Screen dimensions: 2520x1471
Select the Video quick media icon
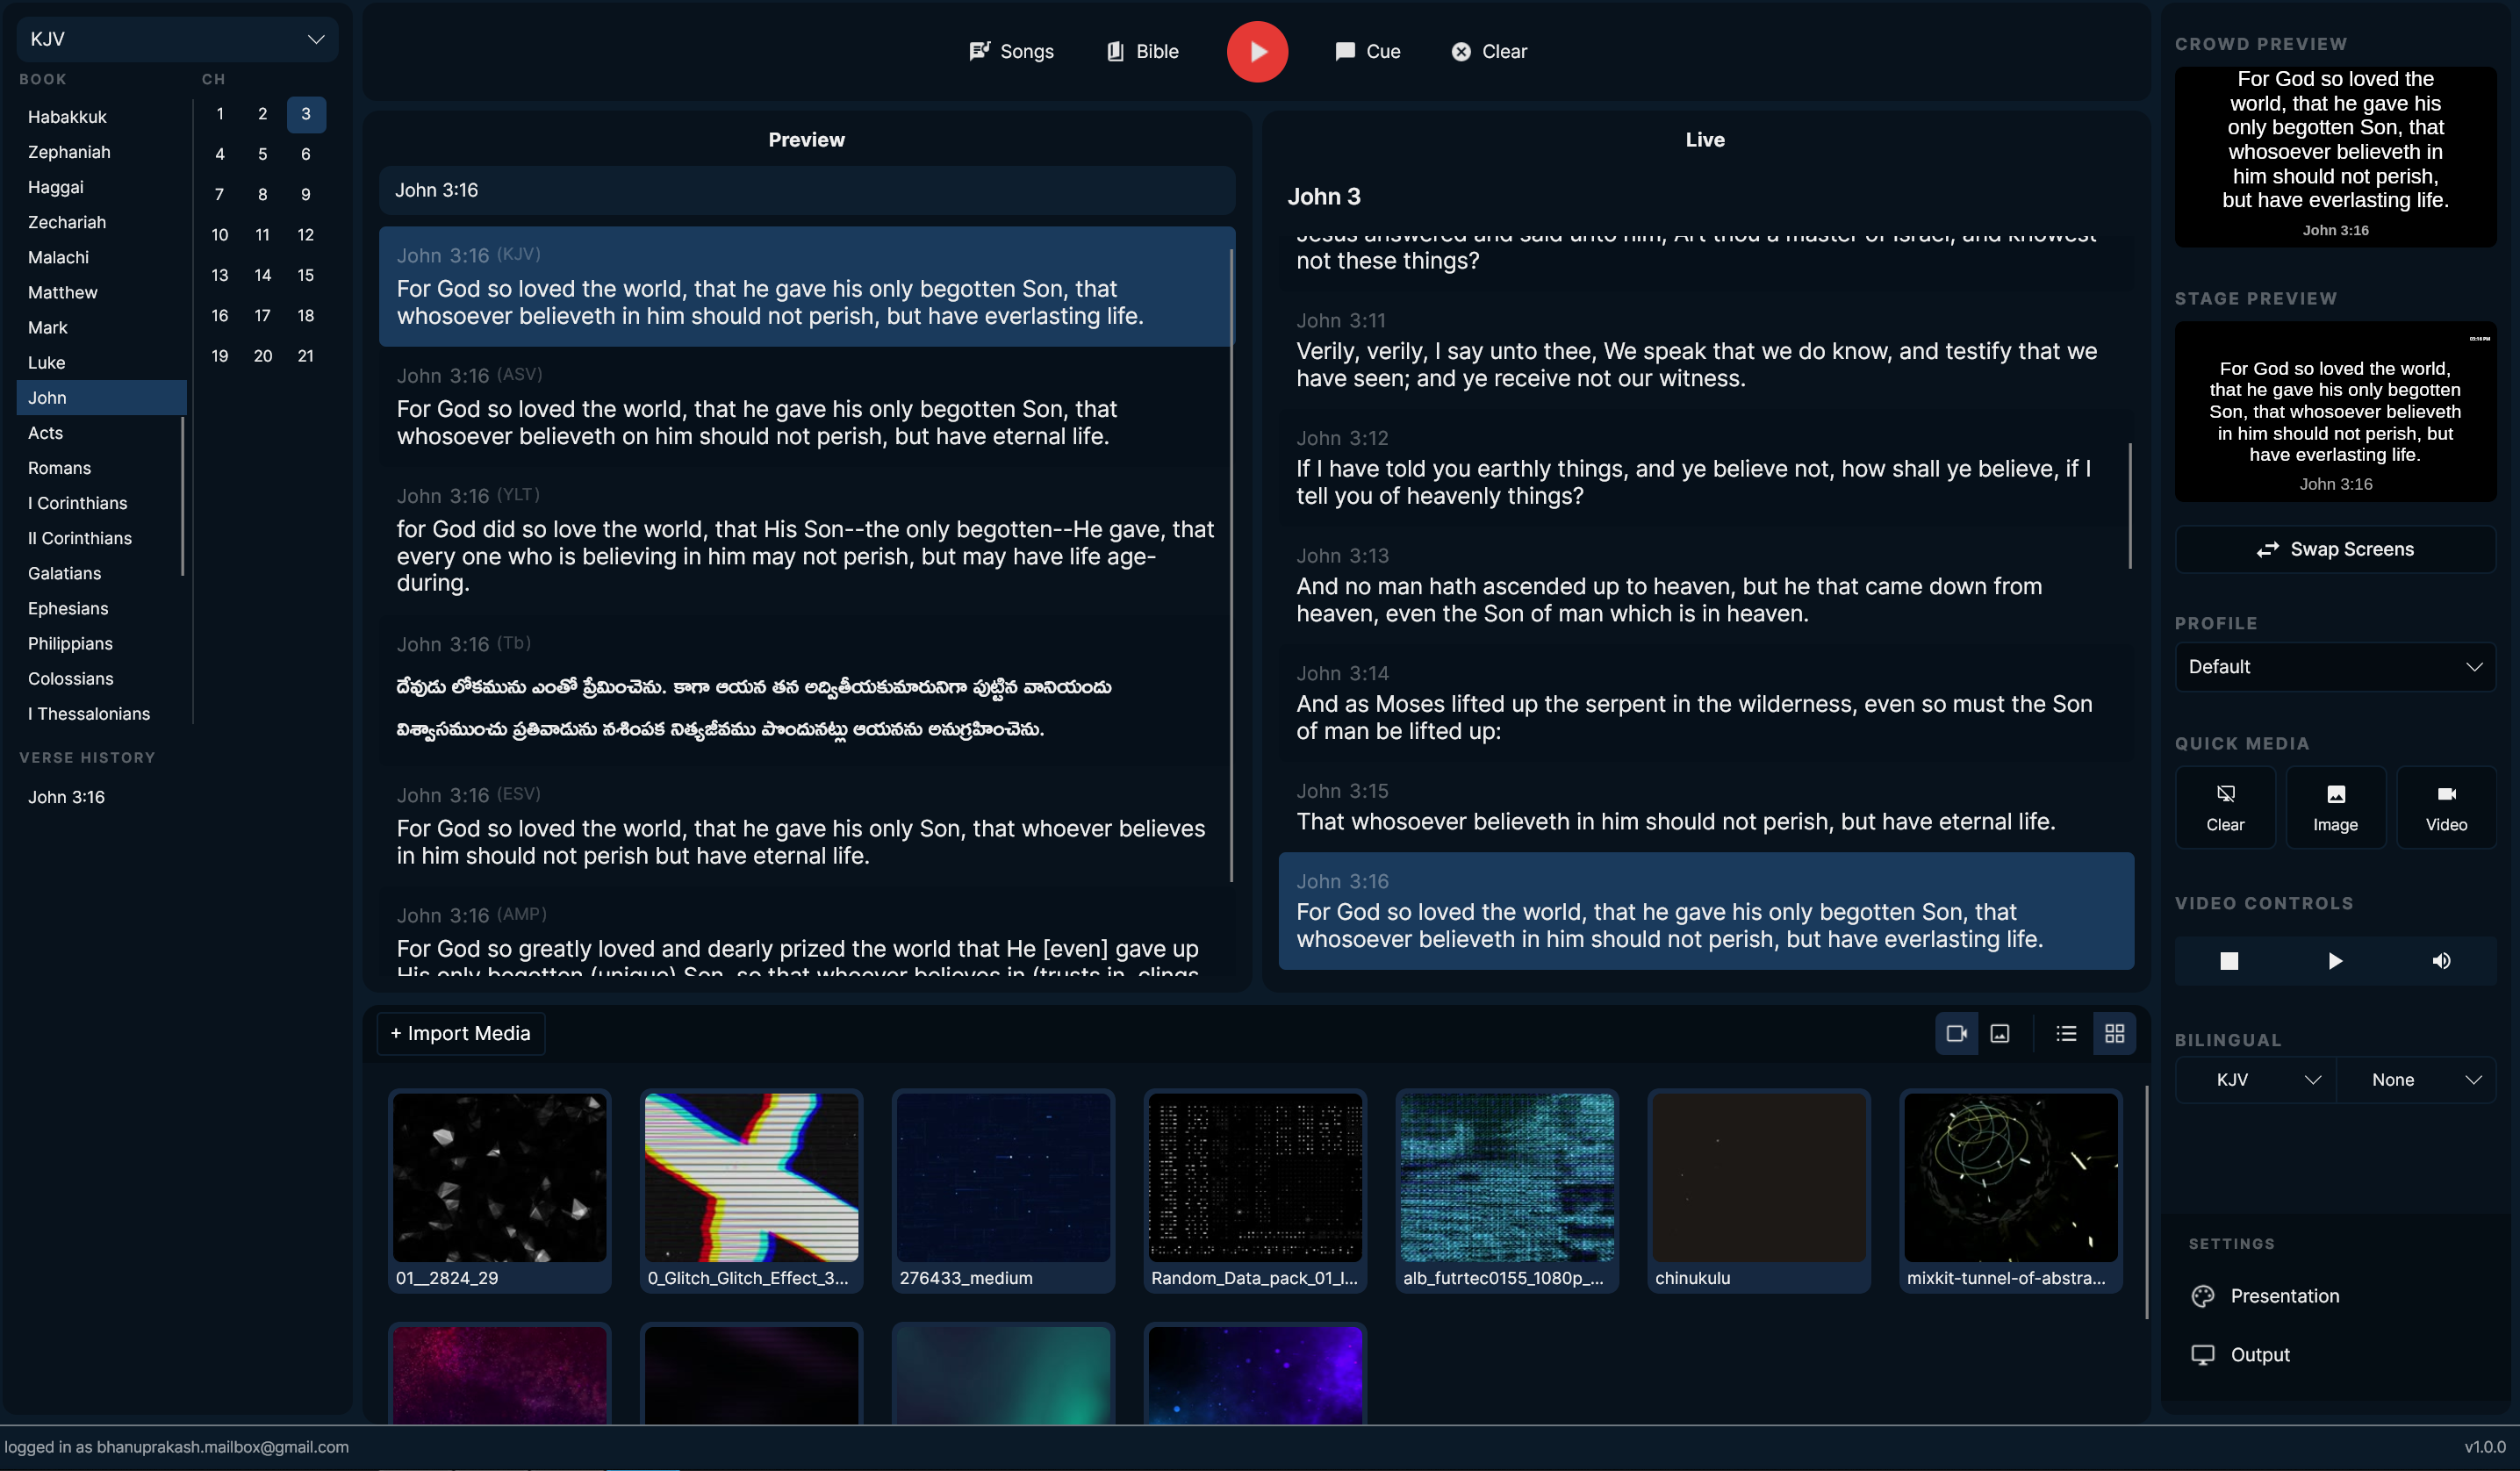click(2446, 807)
